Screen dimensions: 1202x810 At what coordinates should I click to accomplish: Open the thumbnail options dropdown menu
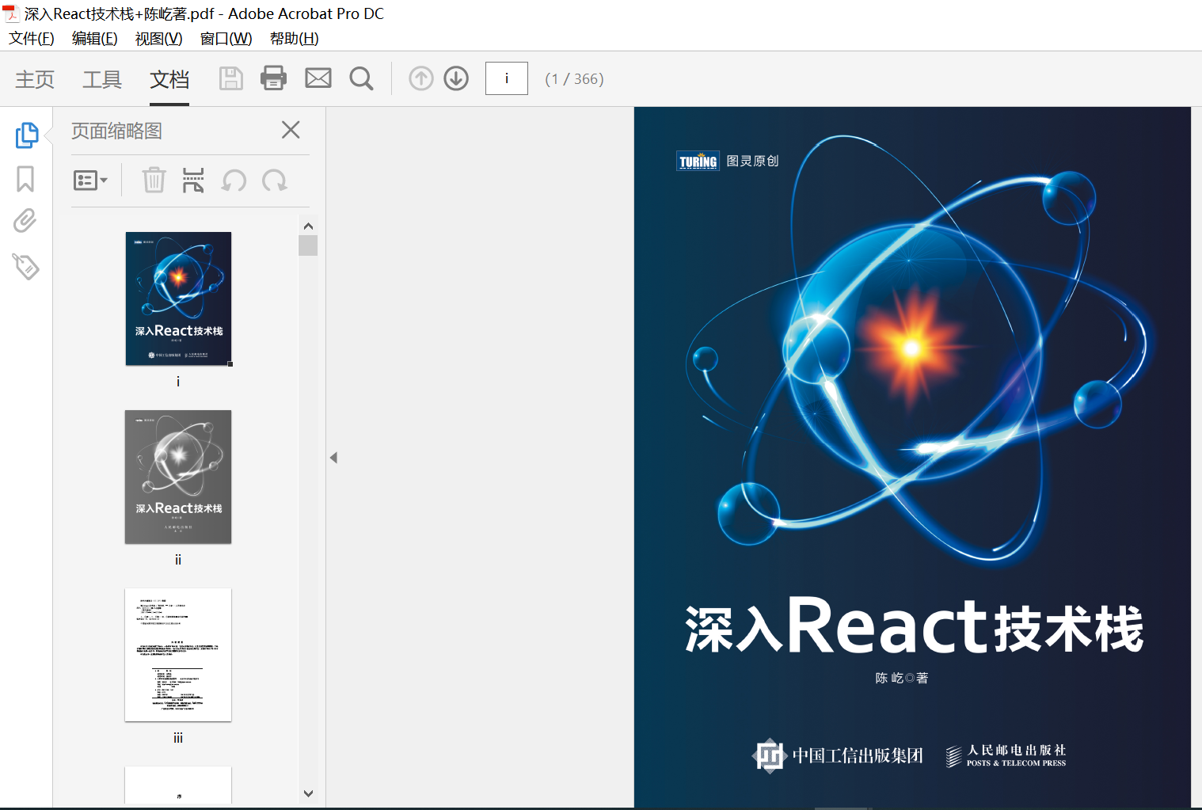tap(90, 181)
